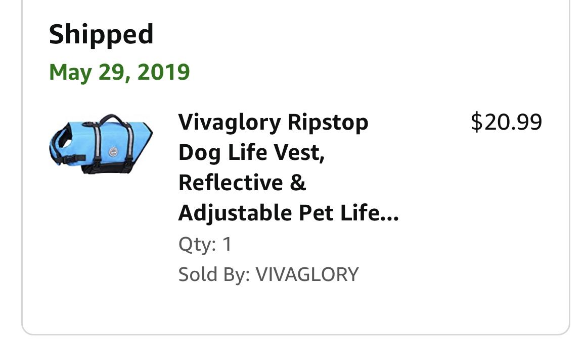Select the "Reflective &" title line
585x344 pixels.
tap(242, 183)
